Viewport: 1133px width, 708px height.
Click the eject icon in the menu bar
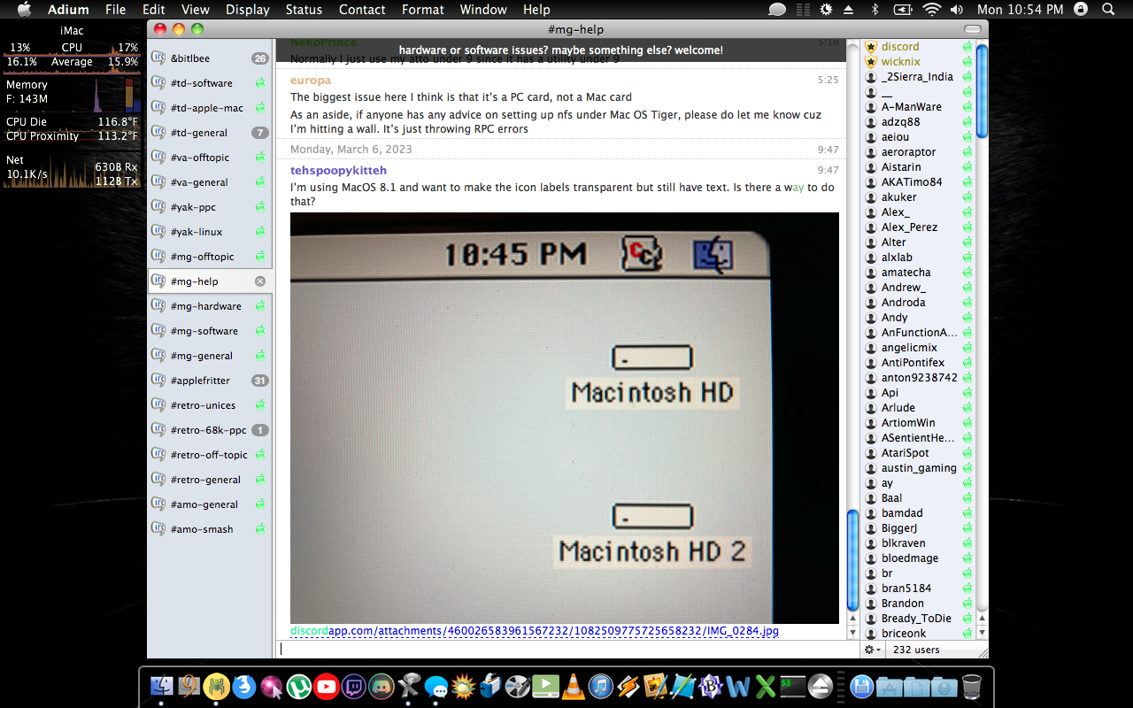[x=848, y=10]
